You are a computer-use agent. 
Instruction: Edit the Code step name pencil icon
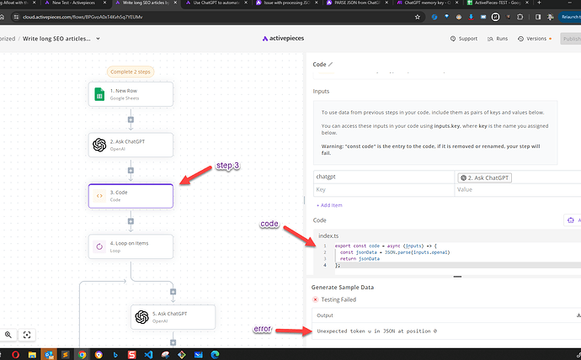[331, 65]
